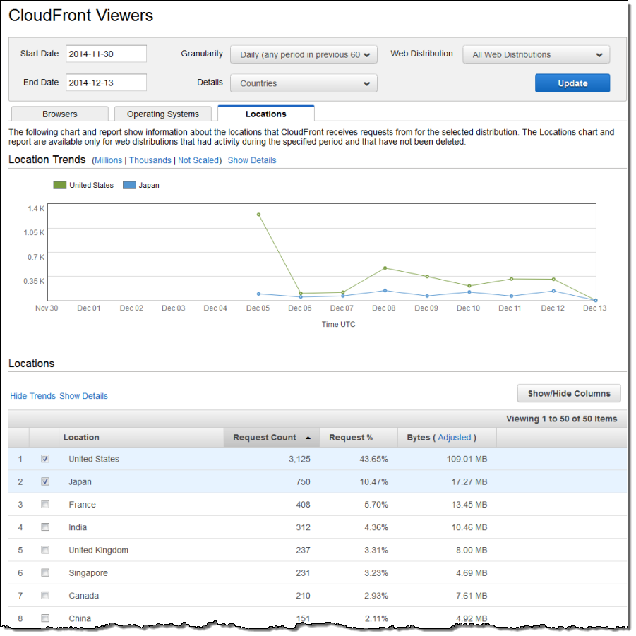This screenshot has width=636, height=636.
Task: Click the Hide Trends link
Action: 32,396
